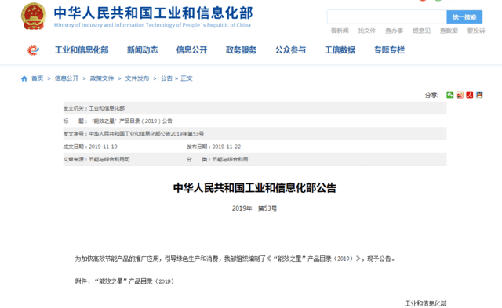Click the 工业和信息化部 signature text at bottom

(425, 303)
